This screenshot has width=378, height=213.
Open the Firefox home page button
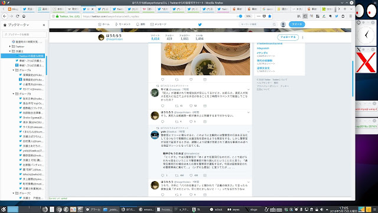(24, 16)
